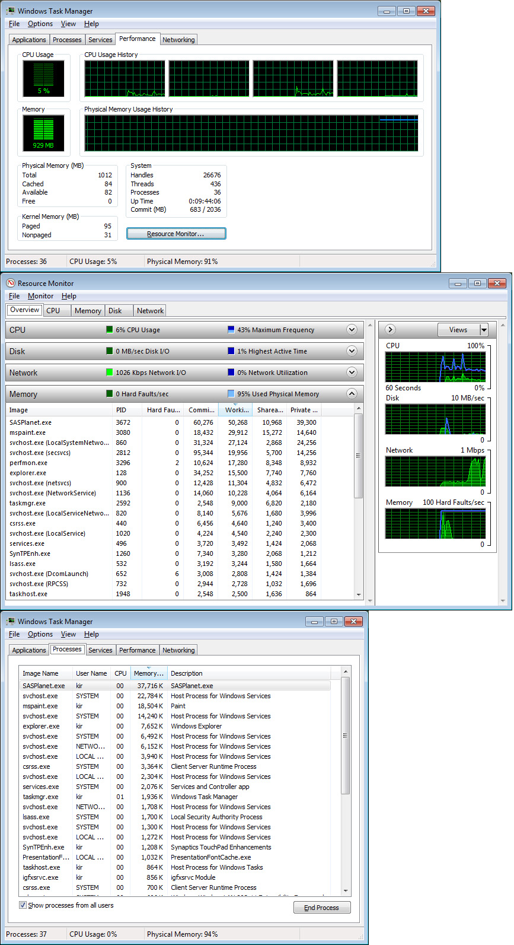Open the Monitor menu in Resource Monitor
This screenshot has height=945, width=514.
(x=40, y=296)
